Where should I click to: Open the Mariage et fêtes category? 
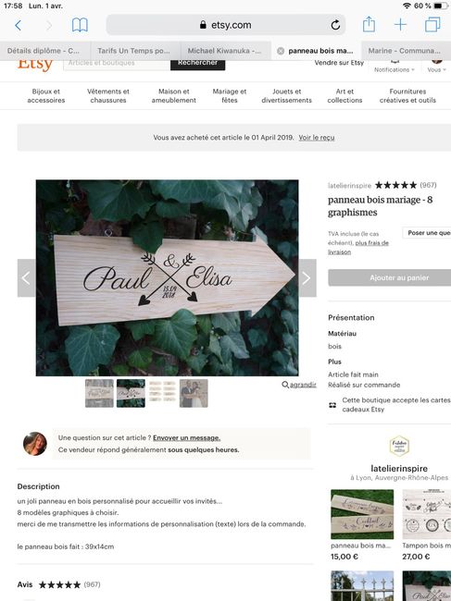(230, 95)
